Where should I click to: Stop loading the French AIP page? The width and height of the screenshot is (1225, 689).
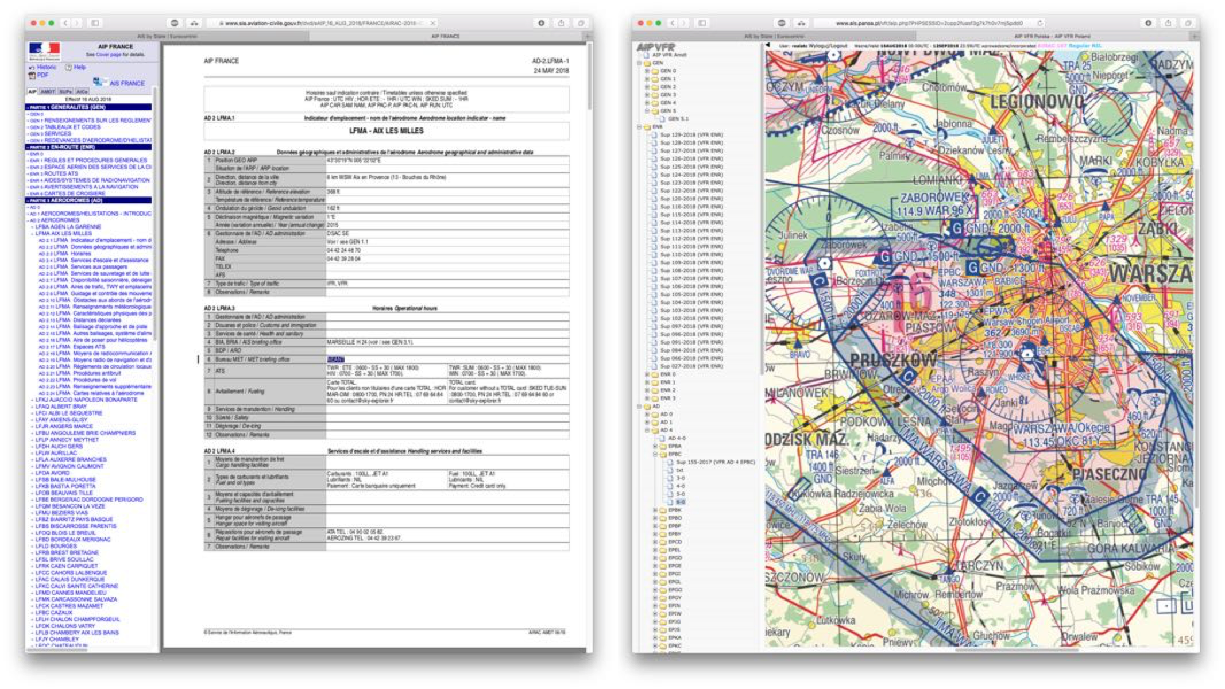pos(432,23)
